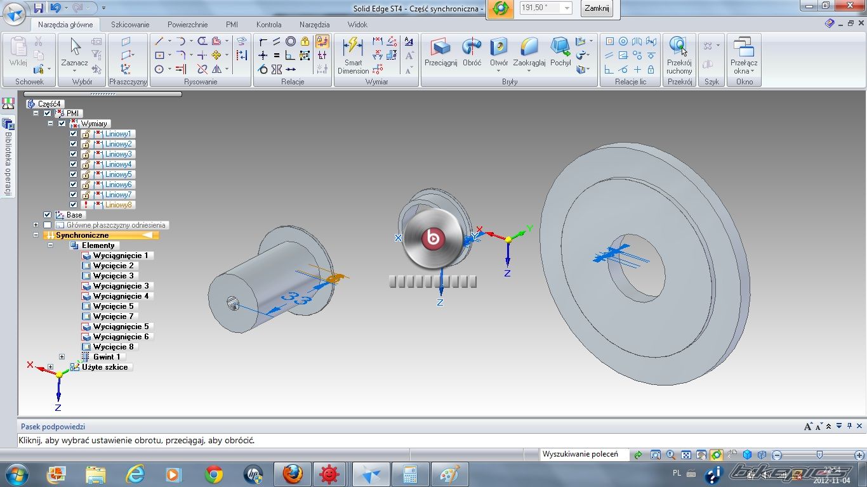The image size is (867, 487).
Task: Switch to the Powierzchnie ribbon tab
Action: [x=188, y=25]
